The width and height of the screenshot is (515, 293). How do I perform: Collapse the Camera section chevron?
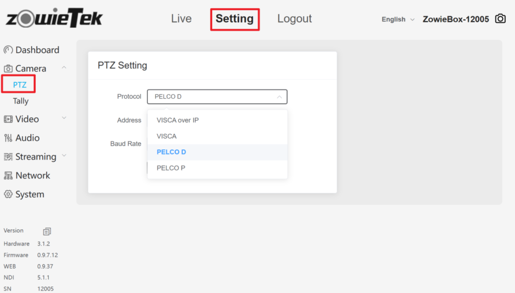click(64, 67)
